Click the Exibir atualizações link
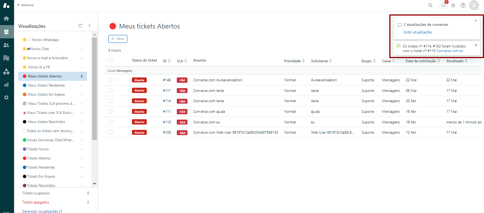This screenshot has width=484, height=213. tap(418, 32)
